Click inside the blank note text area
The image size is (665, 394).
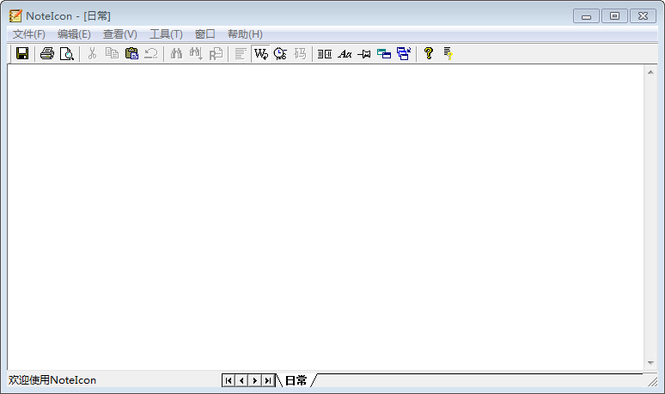click(x=326, y=215)
